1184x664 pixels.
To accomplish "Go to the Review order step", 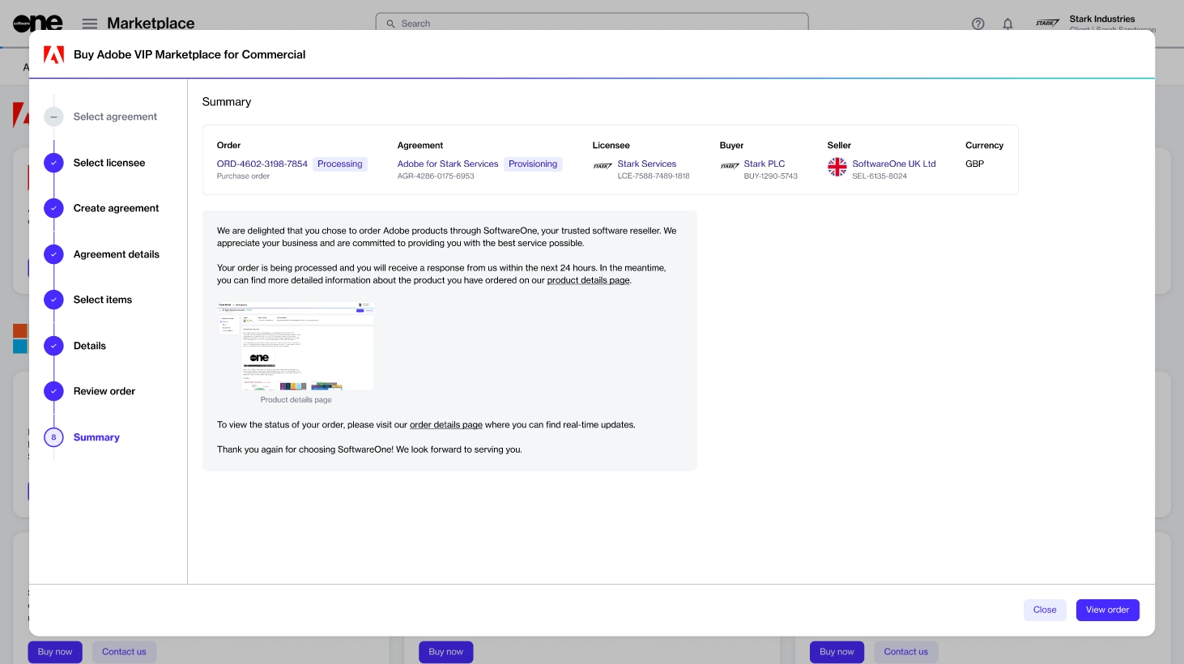I will [104, 391].
